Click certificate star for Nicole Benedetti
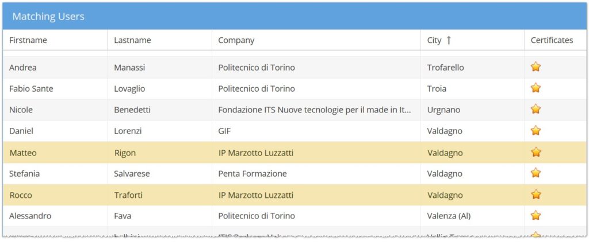The width and height of the screenshot is (589, 242). 536,109
